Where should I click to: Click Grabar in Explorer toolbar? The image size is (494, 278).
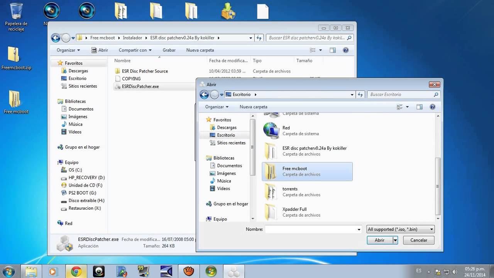[169, 50]
